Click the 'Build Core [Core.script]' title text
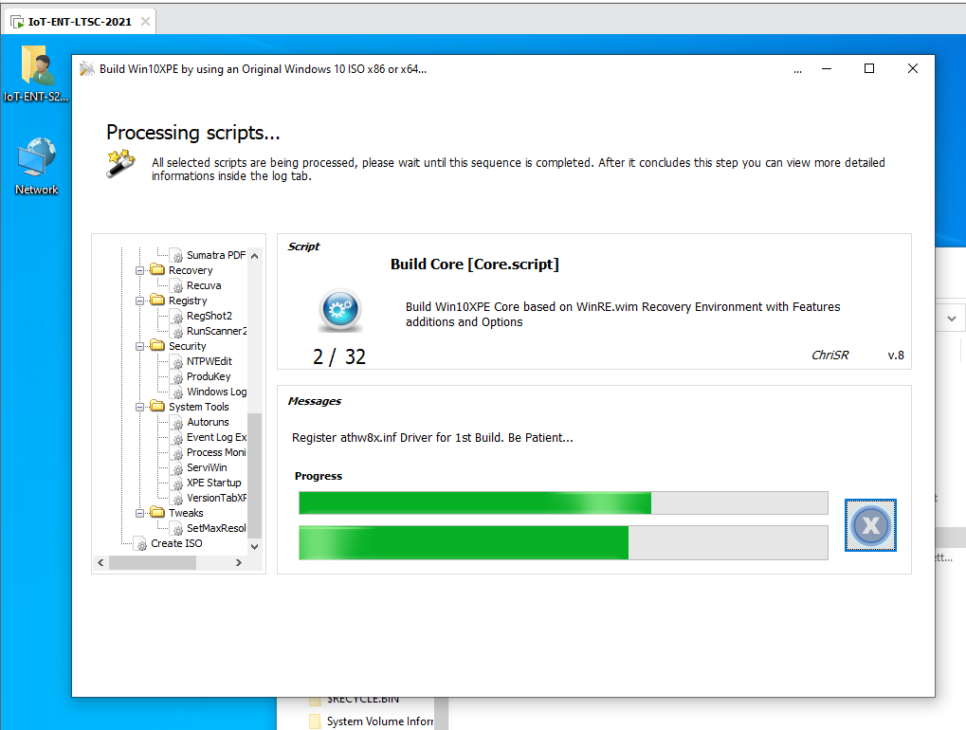The width and height of the screenshot is (966, 730). click(475, 265)
